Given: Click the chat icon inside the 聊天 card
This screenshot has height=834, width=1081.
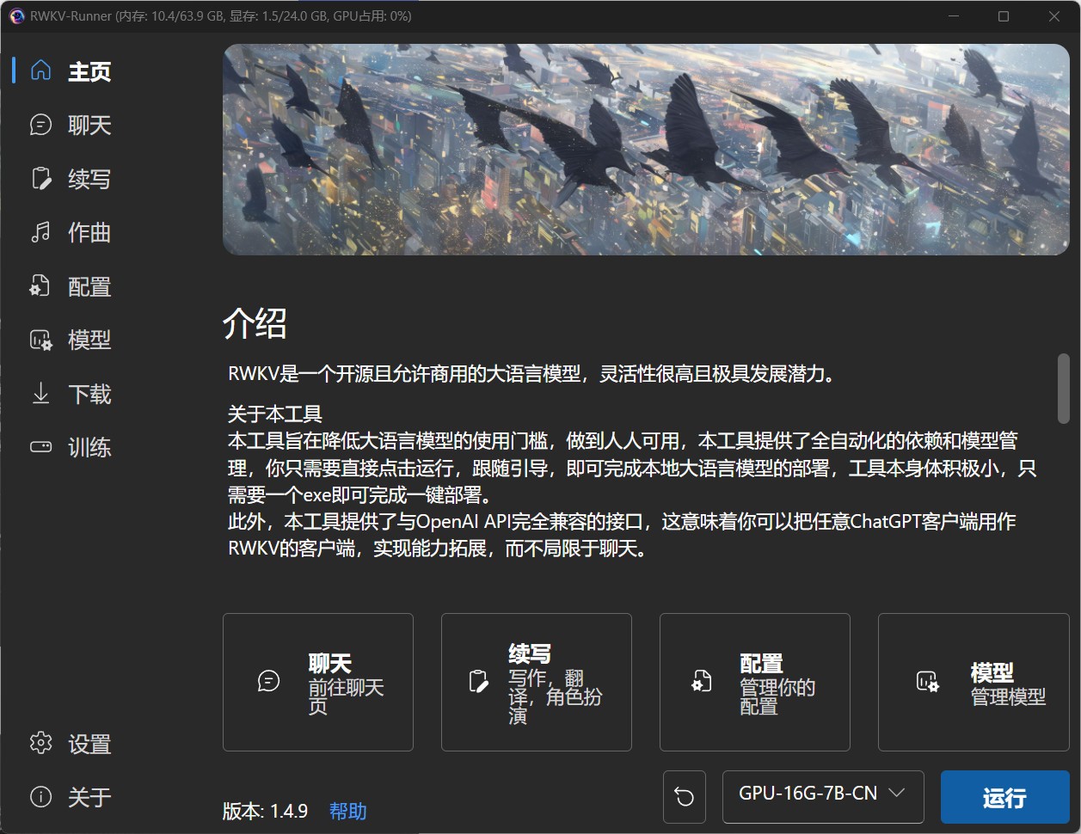Looking at the screenshot, I should 269,682.
